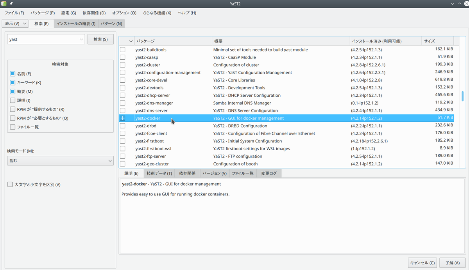Switch to the 検索 (E) tab
Viewport: 469px width, 270px height.
tap(41, 23)
